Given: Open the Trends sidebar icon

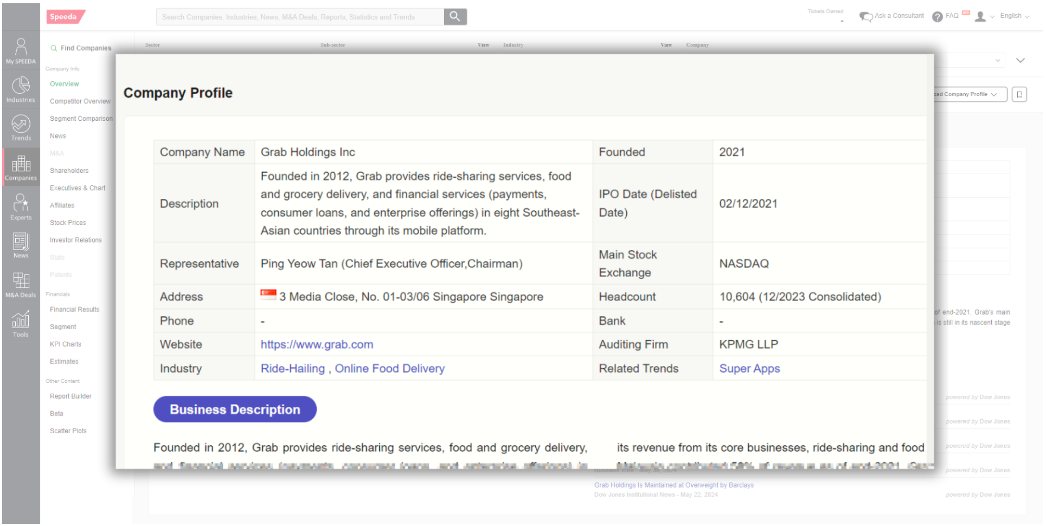Looking at the screenshot, I should [21, 127].
